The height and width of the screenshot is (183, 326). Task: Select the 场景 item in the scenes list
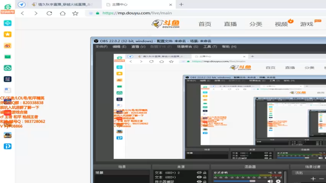pos(122,172)
